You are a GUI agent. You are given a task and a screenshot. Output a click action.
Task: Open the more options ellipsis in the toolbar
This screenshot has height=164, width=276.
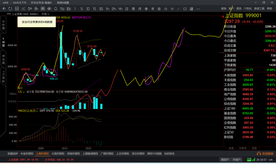tap(198, 9)
